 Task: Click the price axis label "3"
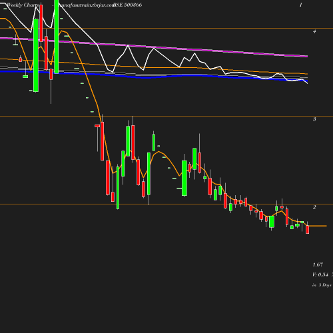[314, 119]
